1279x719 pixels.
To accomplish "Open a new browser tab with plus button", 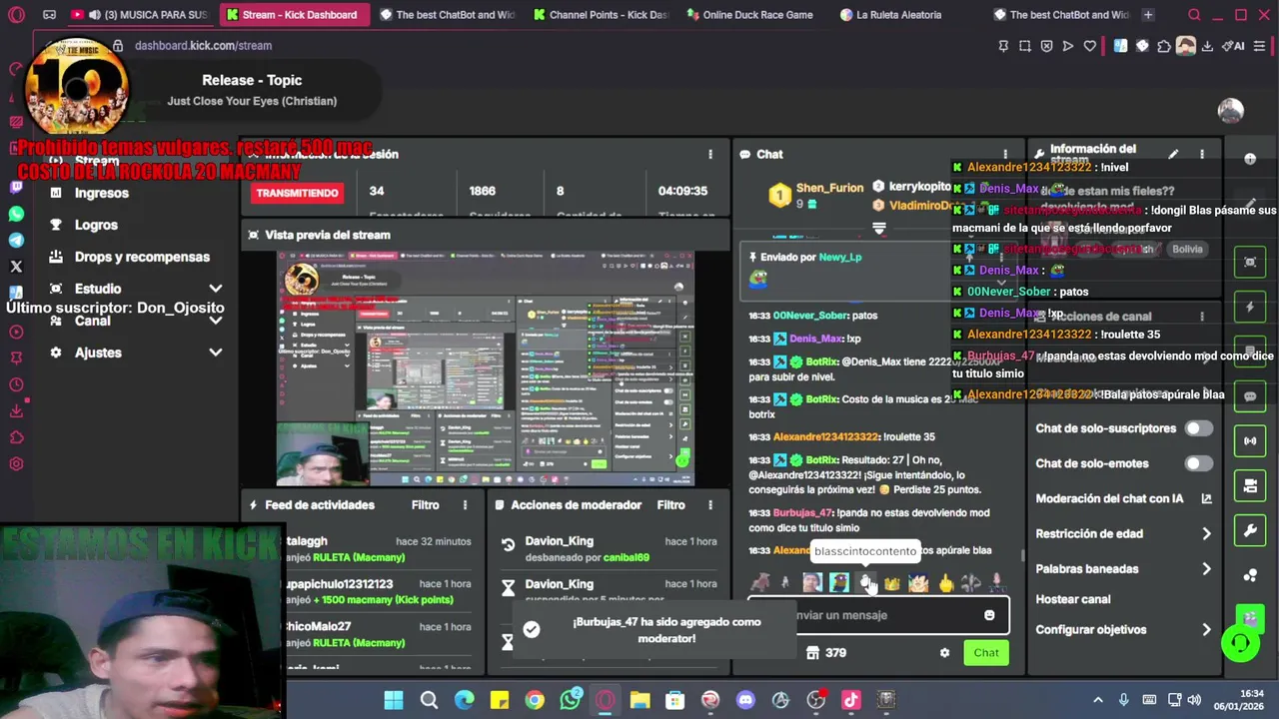I will [1148, 15].
